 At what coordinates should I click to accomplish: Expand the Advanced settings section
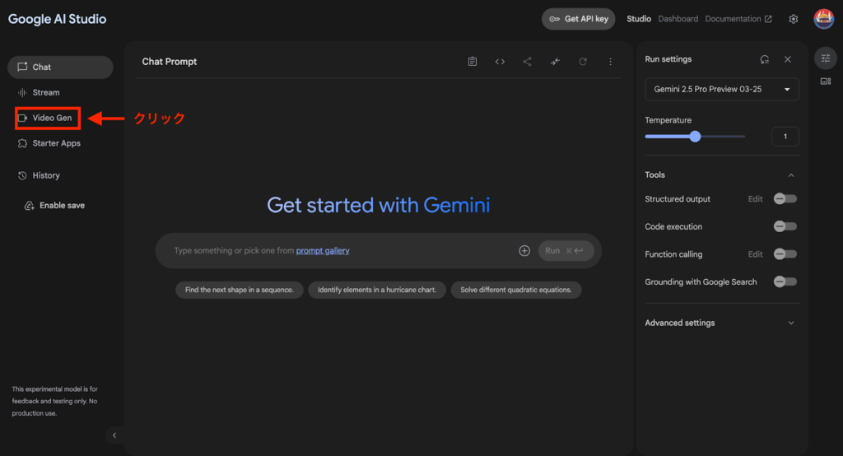coord(721,323)
